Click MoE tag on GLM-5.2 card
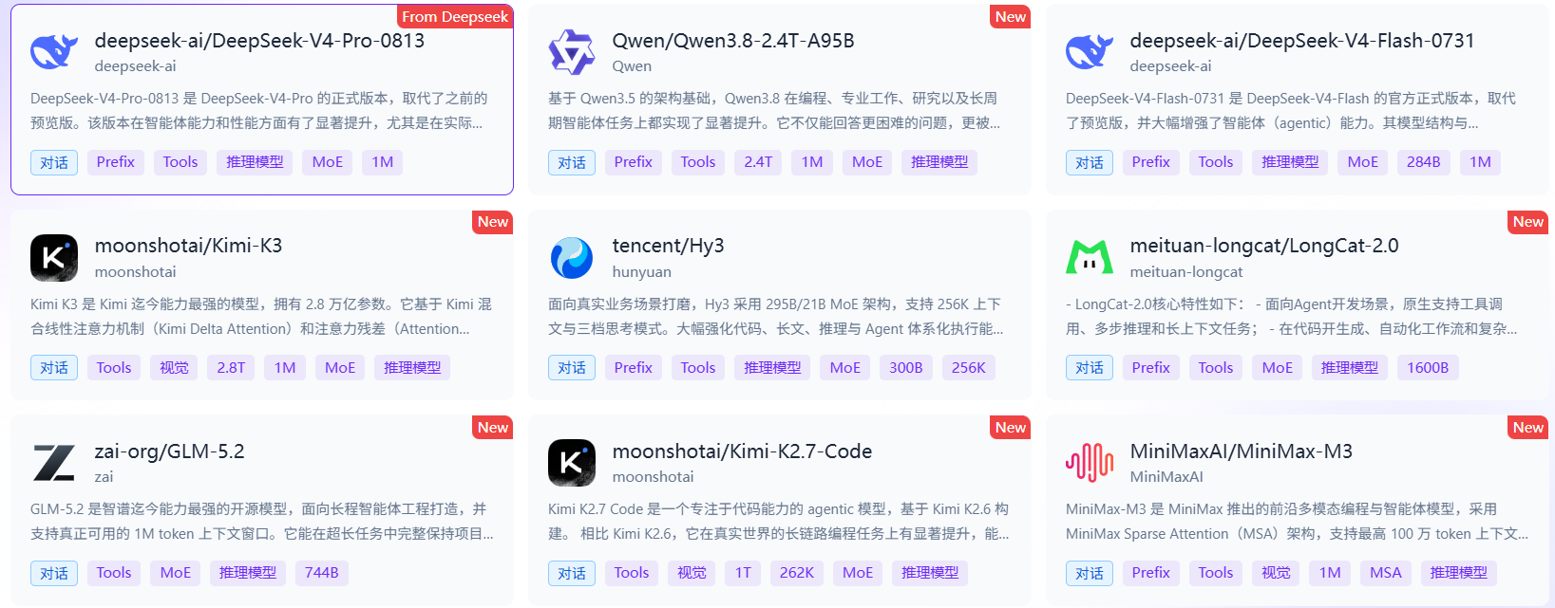The image size is (1555, 608). (x=176, y=573)
